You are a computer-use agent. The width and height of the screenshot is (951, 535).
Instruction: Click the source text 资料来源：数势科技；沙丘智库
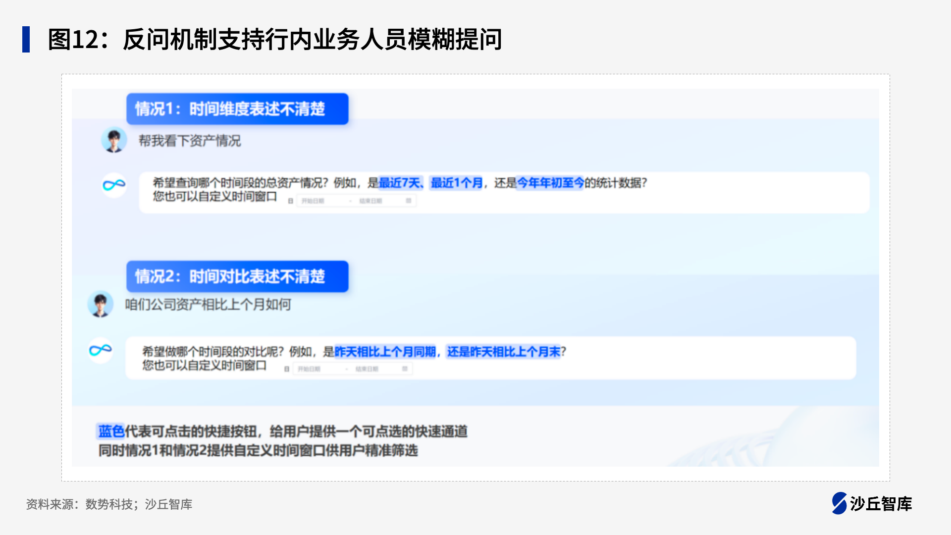click(x=109, y=504)
